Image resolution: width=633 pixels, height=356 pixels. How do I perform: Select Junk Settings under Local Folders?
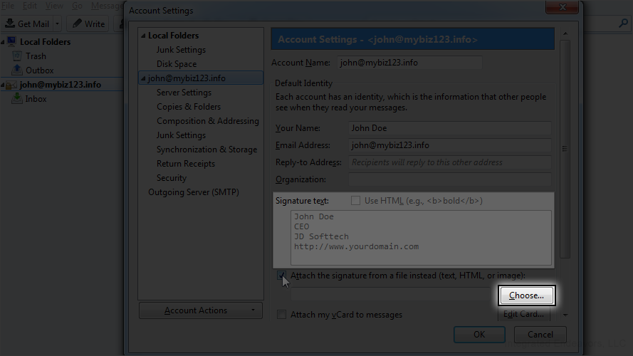pyautogui.click(x=181, y=50)
